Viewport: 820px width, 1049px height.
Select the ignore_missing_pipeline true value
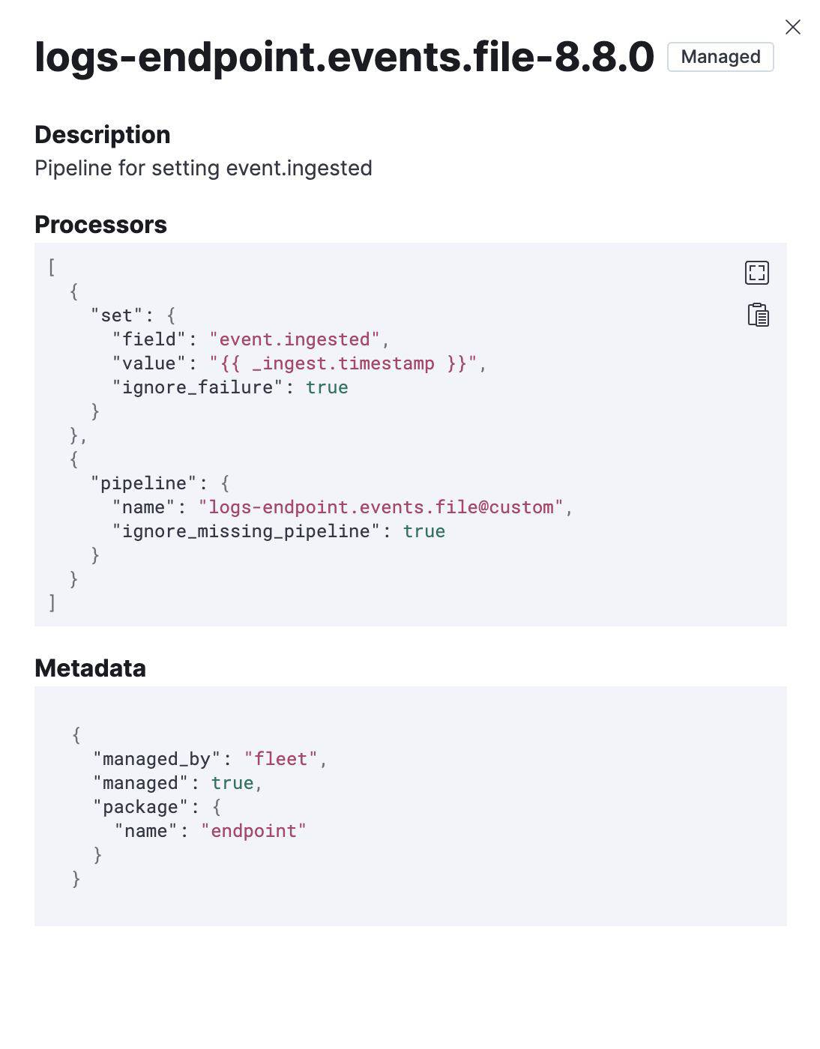[x=426, y=530]
